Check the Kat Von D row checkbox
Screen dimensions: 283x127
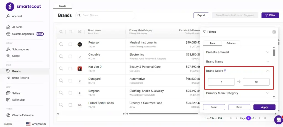[x=70, y=69]
